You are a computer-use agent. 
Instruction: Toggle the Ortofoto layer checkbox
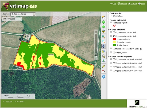tap(114, 16)
